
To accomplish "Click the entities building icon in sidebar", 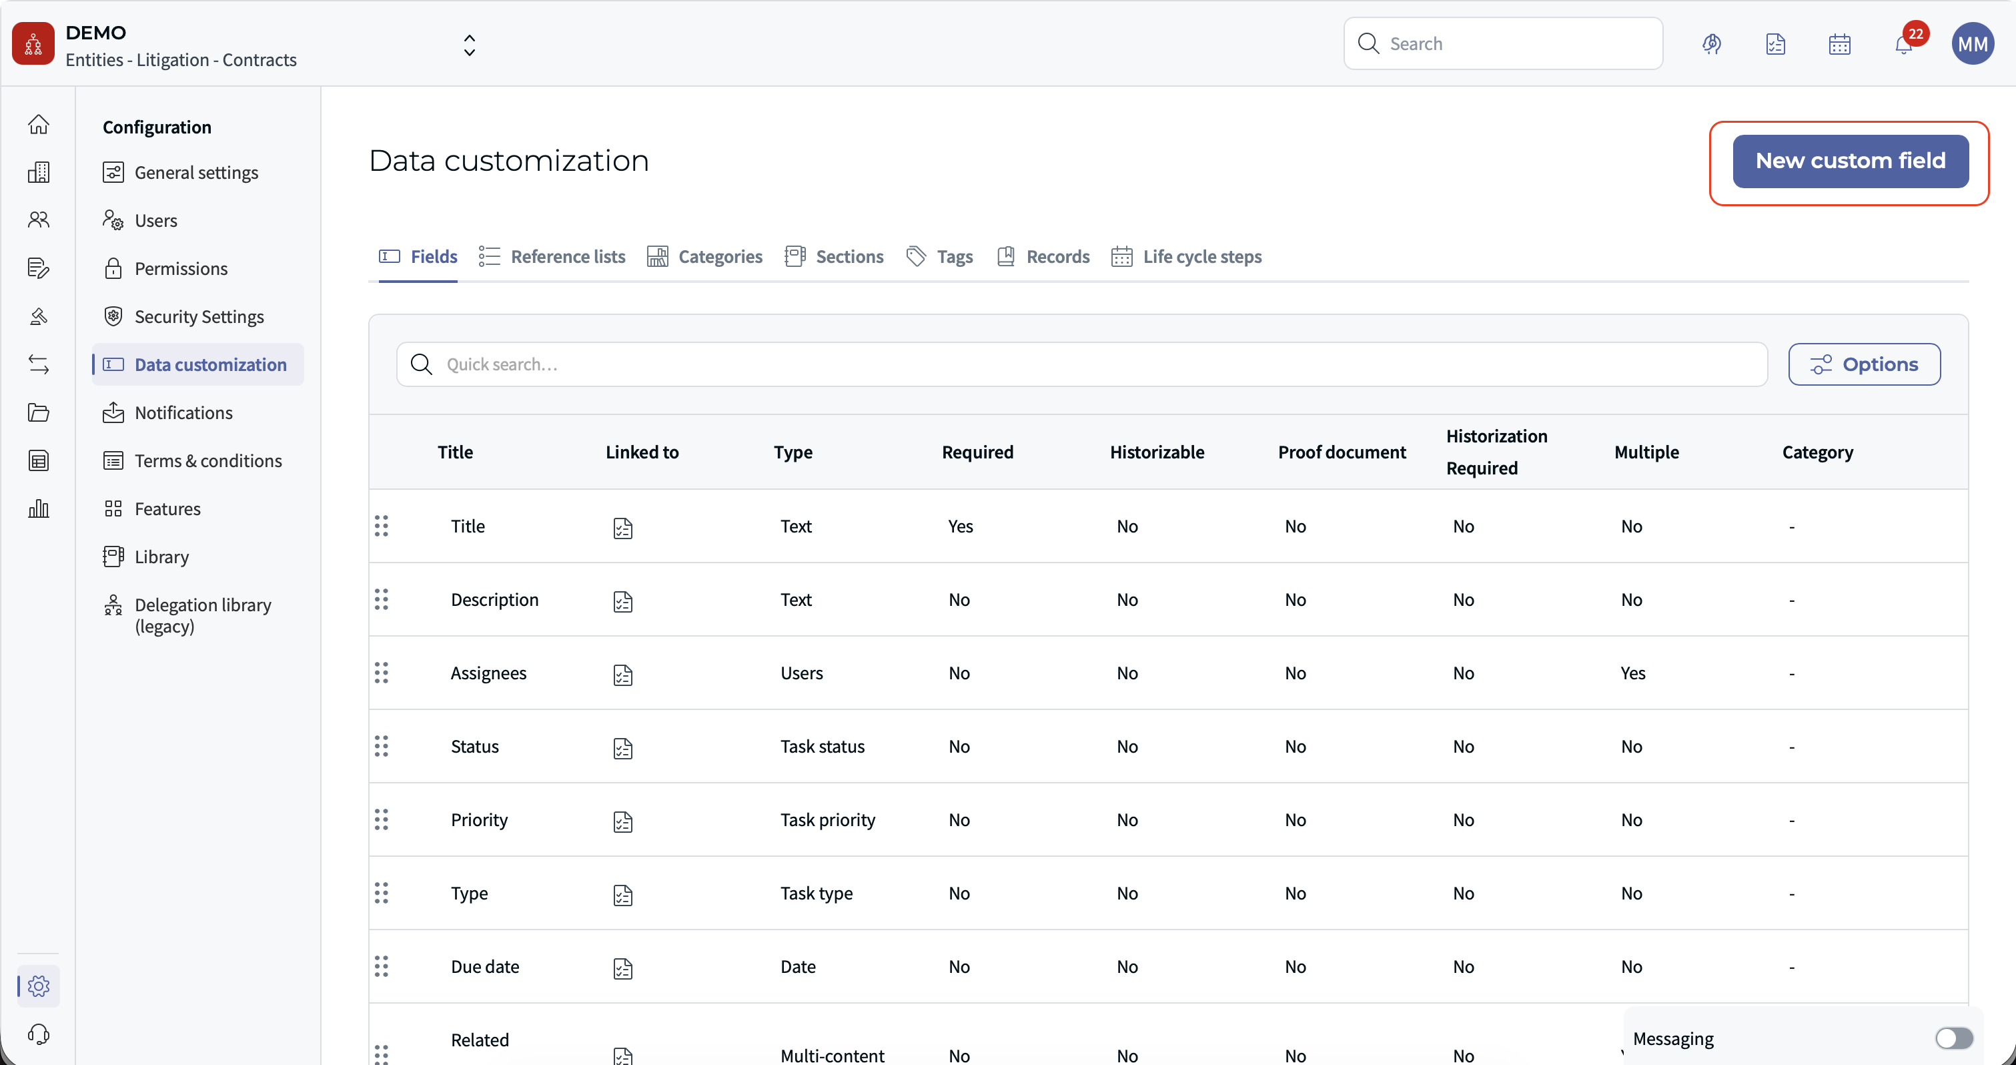I will (x=38, y=172).
